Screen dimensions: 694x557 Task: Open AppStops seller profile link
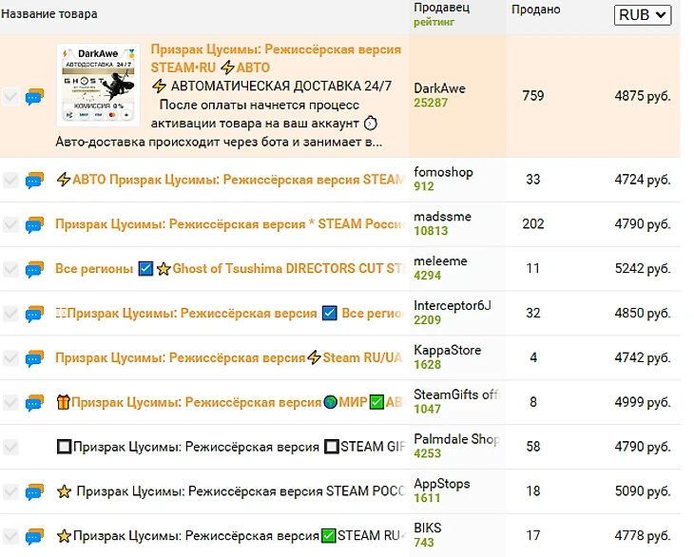click(x=441, y=484)
